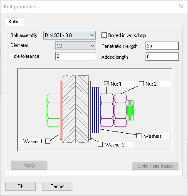Click the green threaded bolt end
This screenshot has height=196, width=188.
pyautogui.click(x=130, y=110)
